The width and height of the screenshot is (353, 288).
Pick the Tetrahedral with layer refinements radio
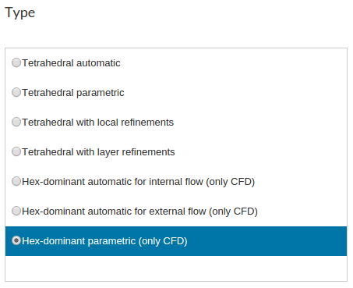16,151
